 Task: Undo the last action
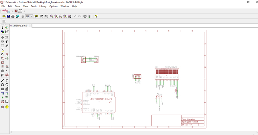75,16
